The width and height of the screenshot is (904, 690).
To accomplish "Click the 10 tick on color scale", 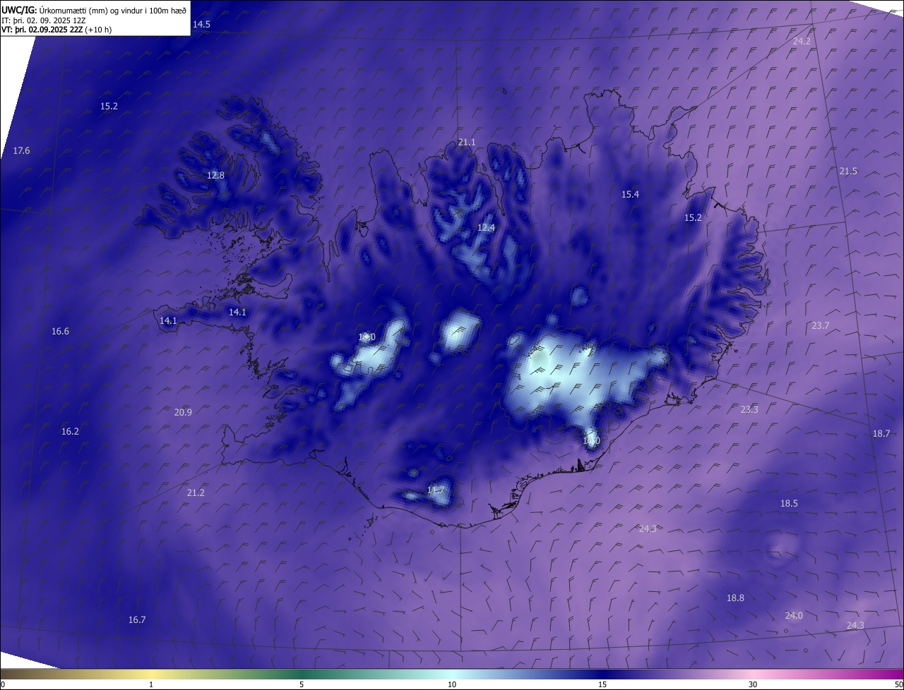I will (452, 685).
